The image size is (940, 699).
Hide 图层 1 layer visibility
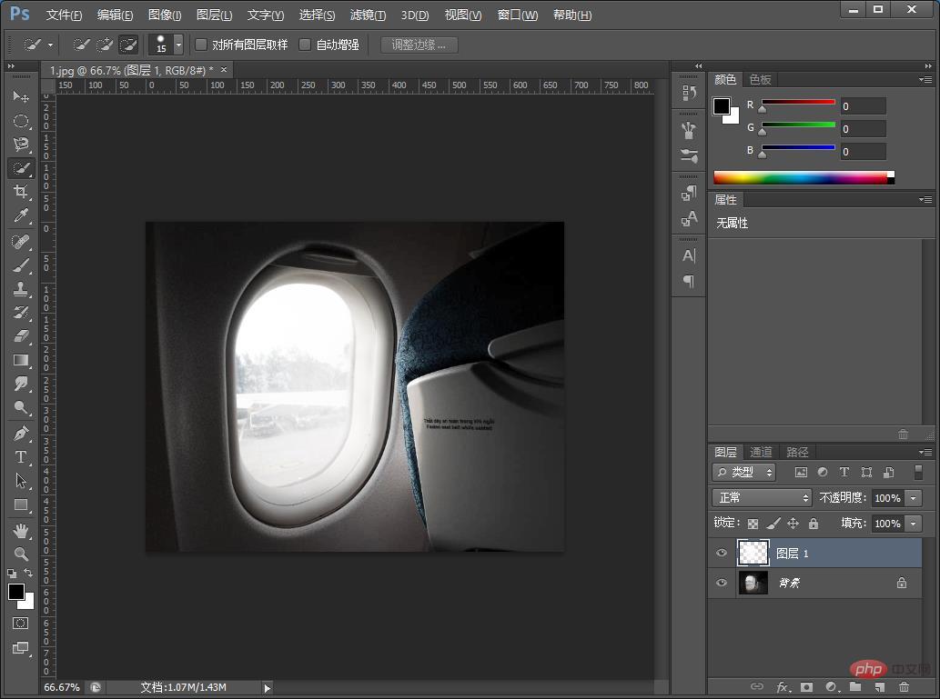pos(722,553)
